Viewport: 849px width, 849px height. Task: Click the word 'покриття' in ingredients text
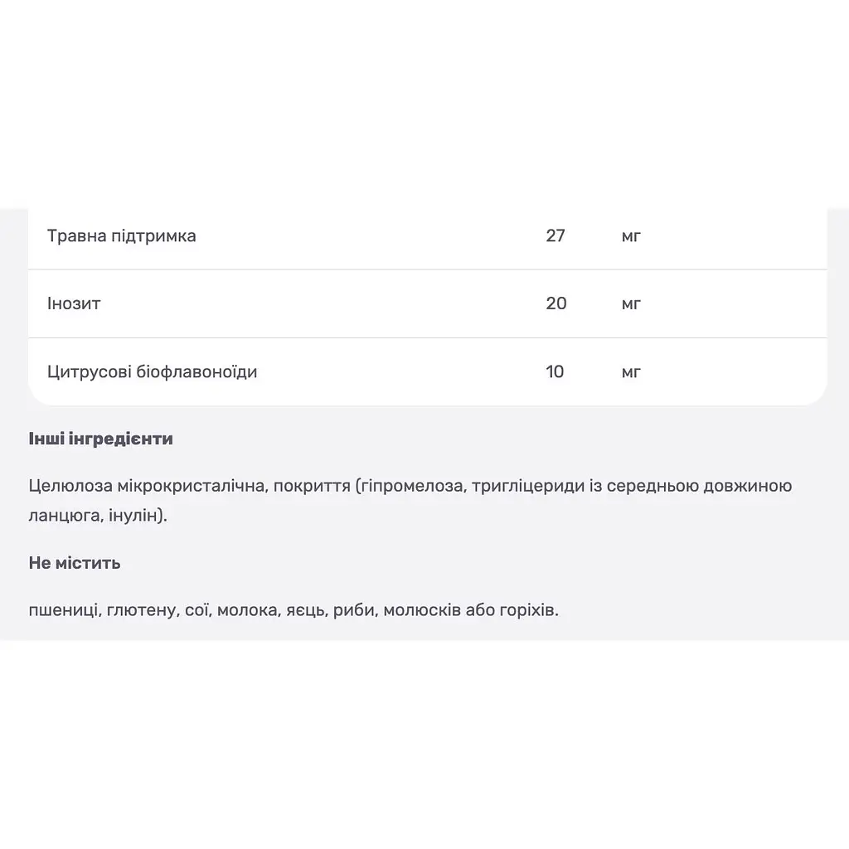click(312, 486)
